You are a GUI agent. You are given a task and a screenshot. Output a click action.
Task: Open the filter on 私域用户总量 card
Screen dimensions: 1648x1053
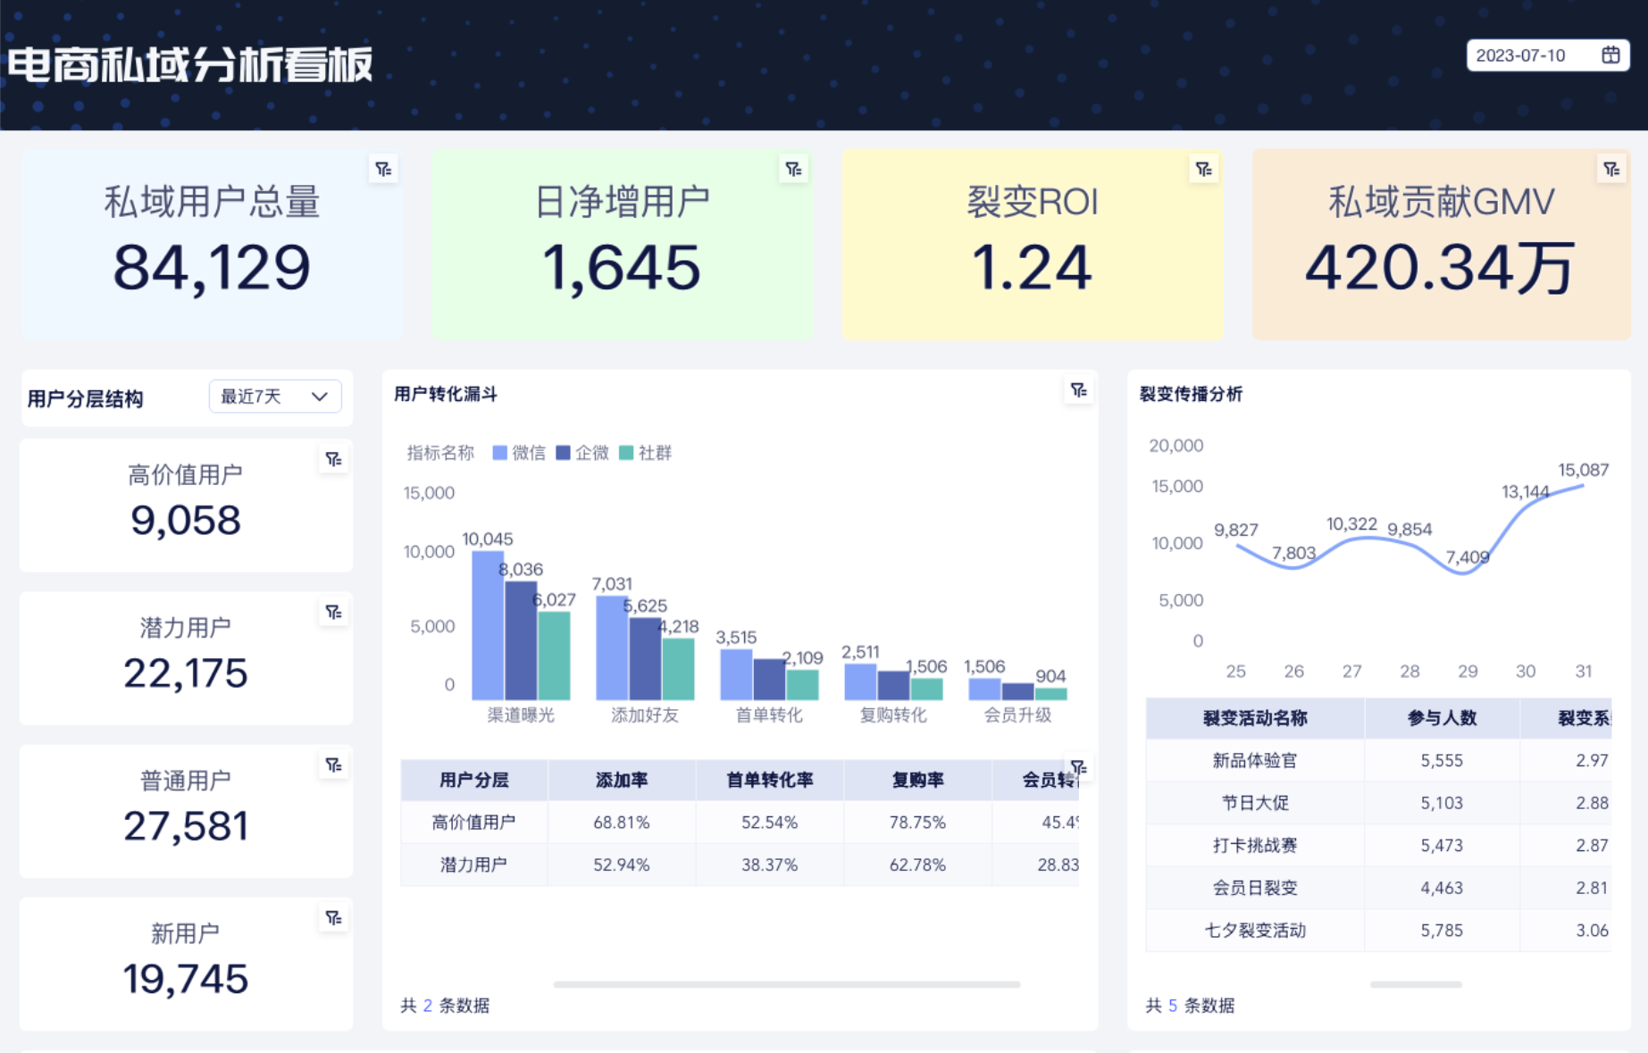pyautogui.click(x=382, y=169)
